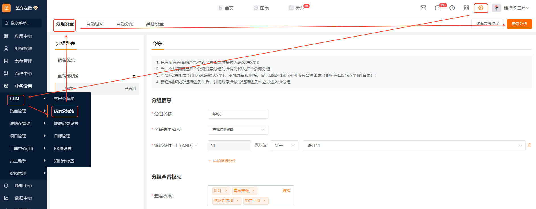The image size is (536, 209).
Task: Open the apps grid icon in header
Action: [466, 8]
